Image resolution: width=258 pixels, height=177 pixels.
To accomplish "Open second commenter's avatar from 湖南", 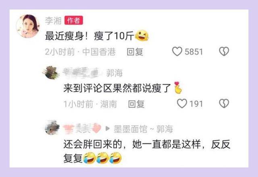I will pos(51,72).
